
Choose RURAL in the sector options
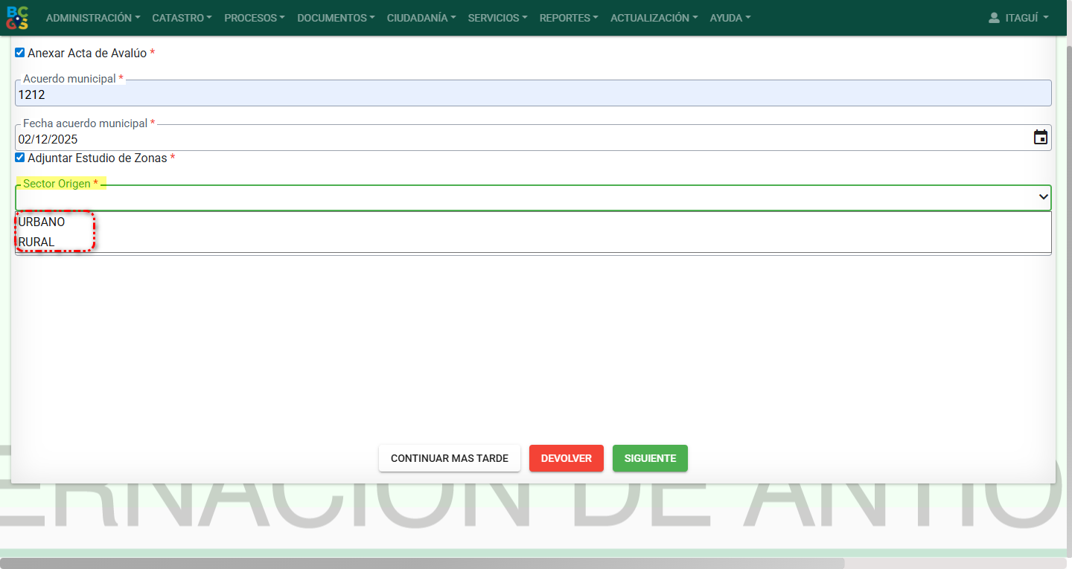click(x=36, y=242)
